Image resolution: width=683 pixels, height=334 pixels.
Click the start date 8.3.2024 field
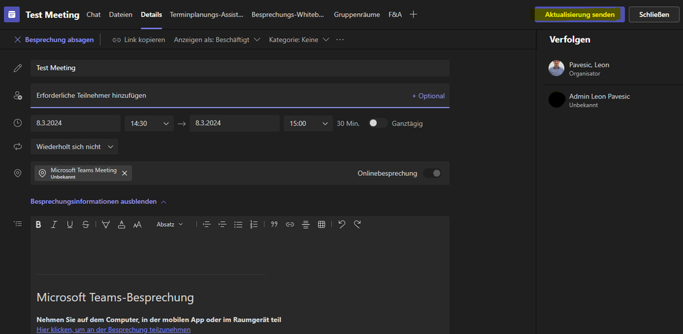[75, 123]
